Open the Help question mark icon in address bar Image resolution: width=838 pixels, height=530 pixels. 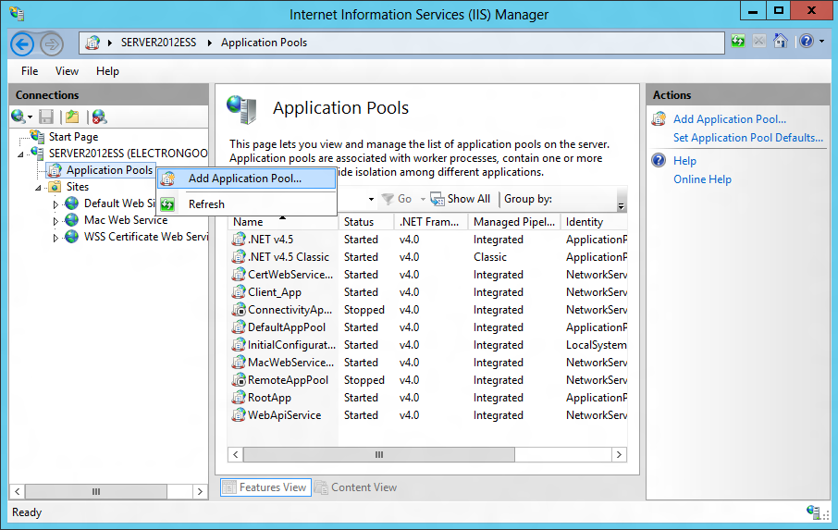point(807,41)
